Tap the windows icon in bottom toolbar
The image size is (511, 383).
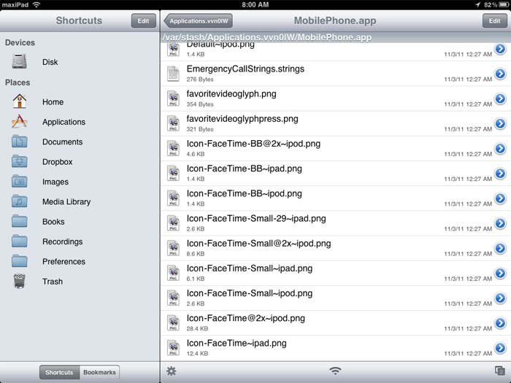(499, 371)
